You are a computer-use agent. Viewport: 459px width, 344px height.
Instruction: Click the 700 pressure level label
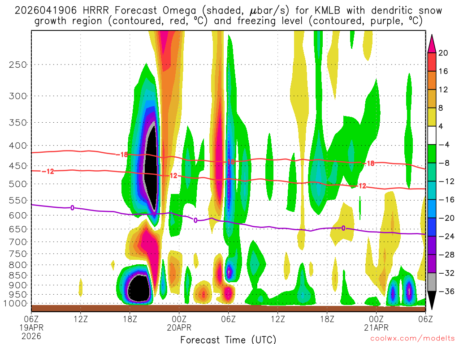click(x=18, y=242)
